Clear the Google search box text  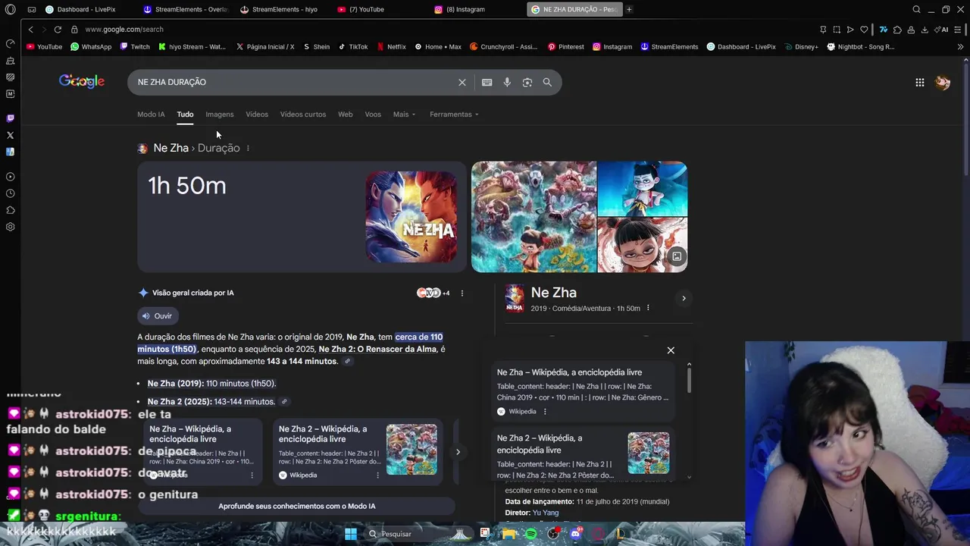(462, 82)
